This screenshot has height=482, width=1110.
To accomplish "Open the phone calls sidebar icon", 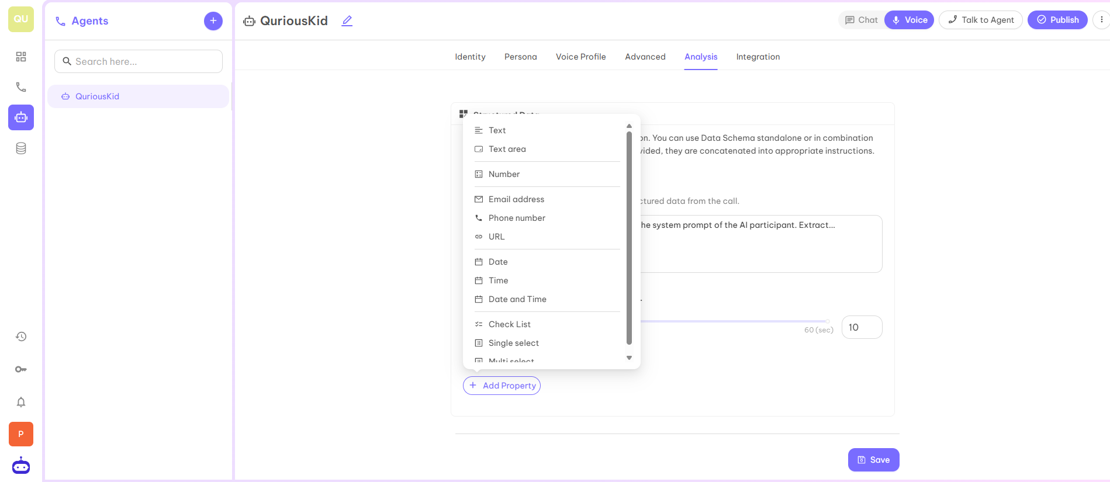I will pos(21,87).
